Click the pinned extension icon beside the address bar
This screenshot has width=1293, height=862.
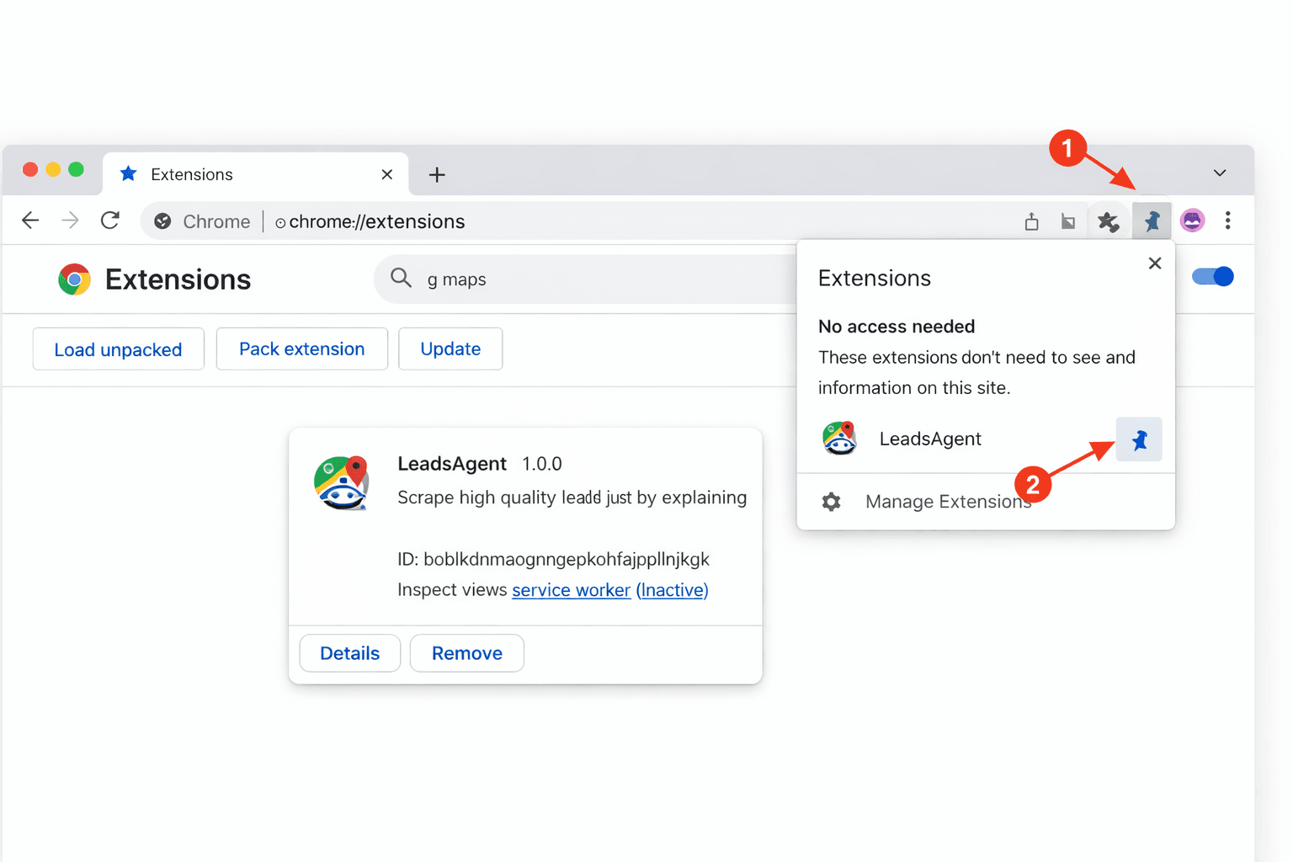tap(1152, 221)
